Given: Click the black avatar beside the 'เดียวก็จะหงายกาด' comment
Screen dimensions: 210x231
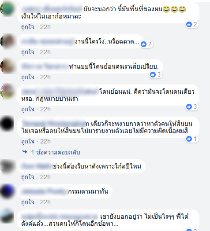Looking at the screenshot, I should tap(7, 124).
